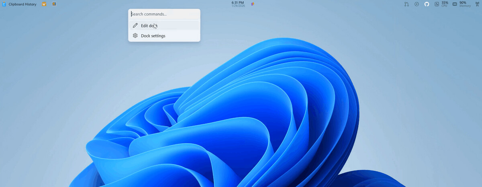Open Dock settings from the context menu
The width and height of the screenshot is (482, 187).
164,36
